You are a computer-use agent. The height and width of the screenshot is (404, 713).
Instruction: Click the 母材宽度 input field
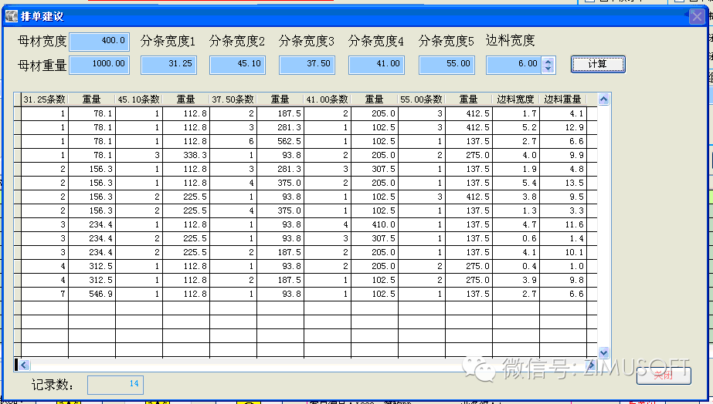tap(100, 41)
